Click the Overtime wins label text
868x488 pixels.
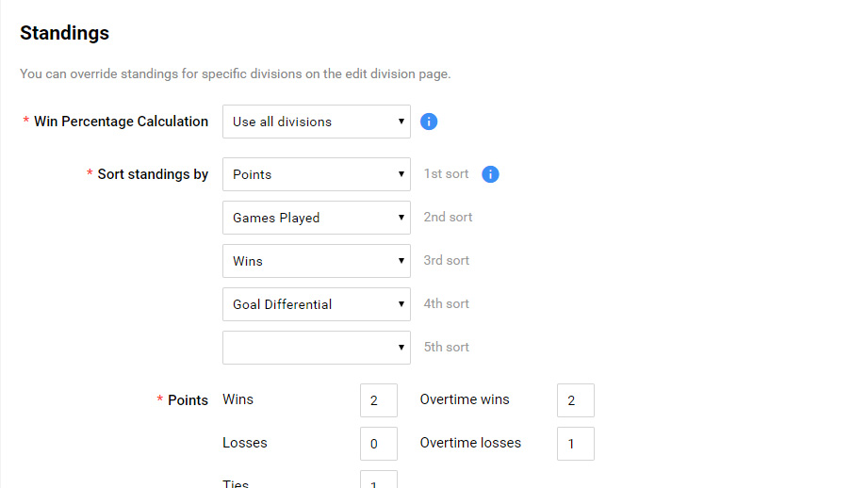point(465,399)
